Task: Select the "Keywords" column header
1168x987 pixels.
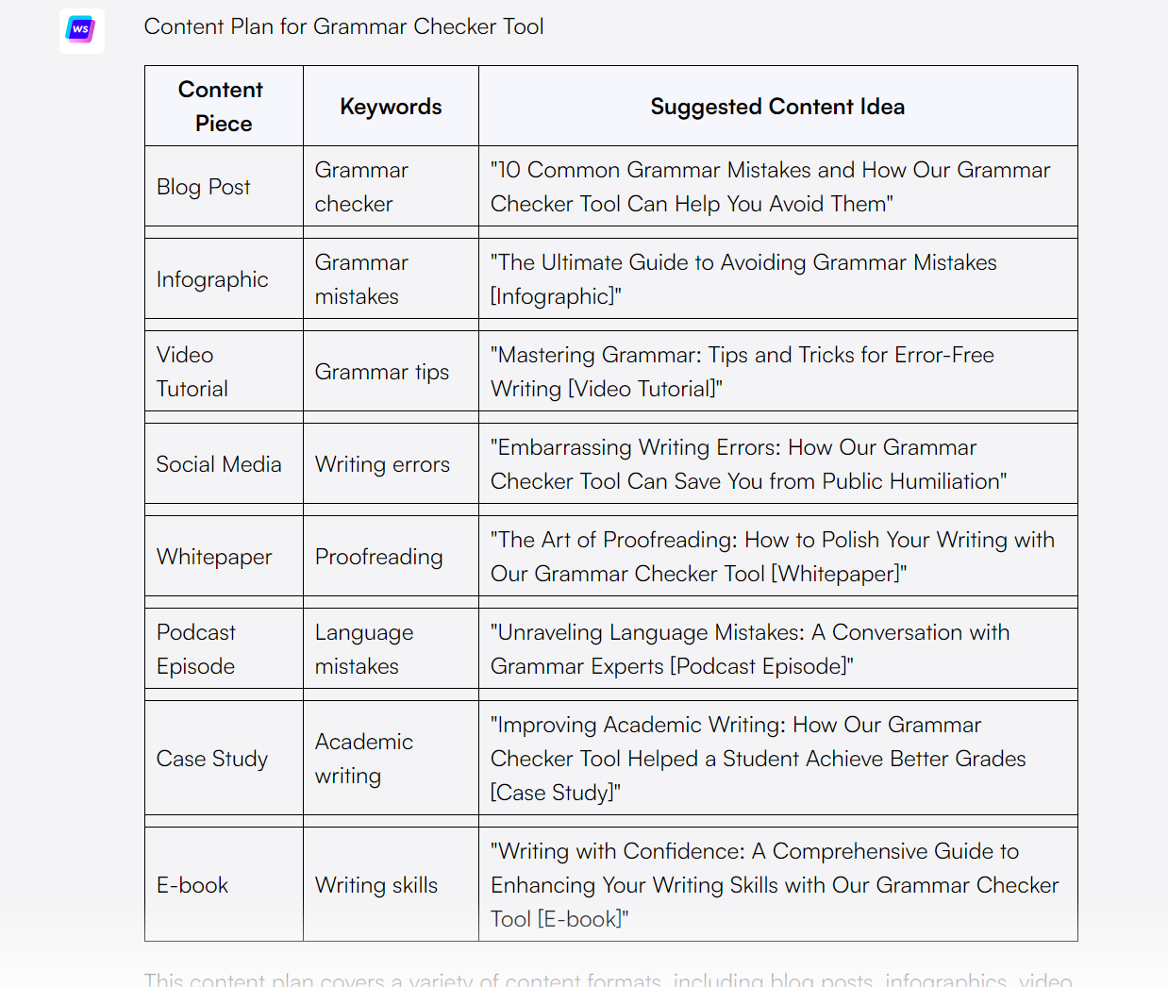Action: click(391, 107)
